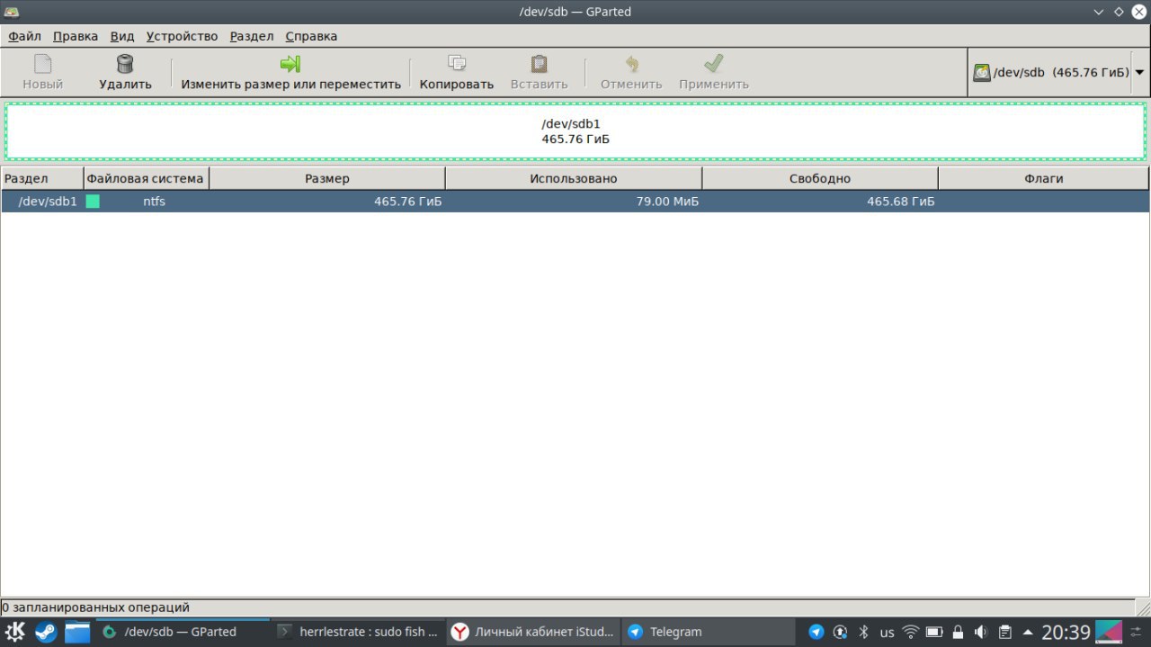Click the Apply (Применить) checkmark icon
Image resolution: width=1151 pixels, height=647 pixels.
pyautogui.click(x=714, y=64)
